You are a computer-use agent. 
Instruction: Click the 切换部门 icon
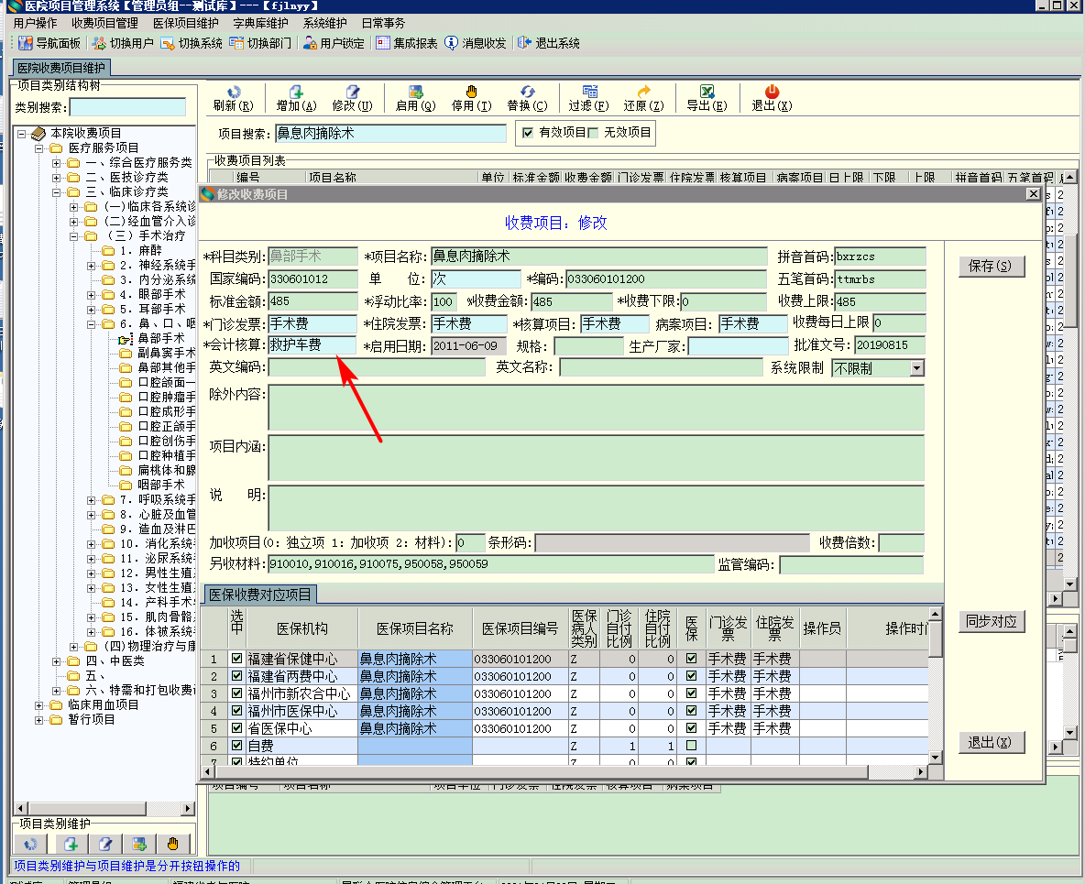pyautogui.click(x=236, y=43)
